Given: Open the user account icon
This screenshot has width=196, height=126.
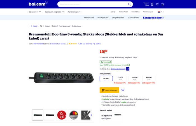Looking at the screenshot, I should coord(152,4).
